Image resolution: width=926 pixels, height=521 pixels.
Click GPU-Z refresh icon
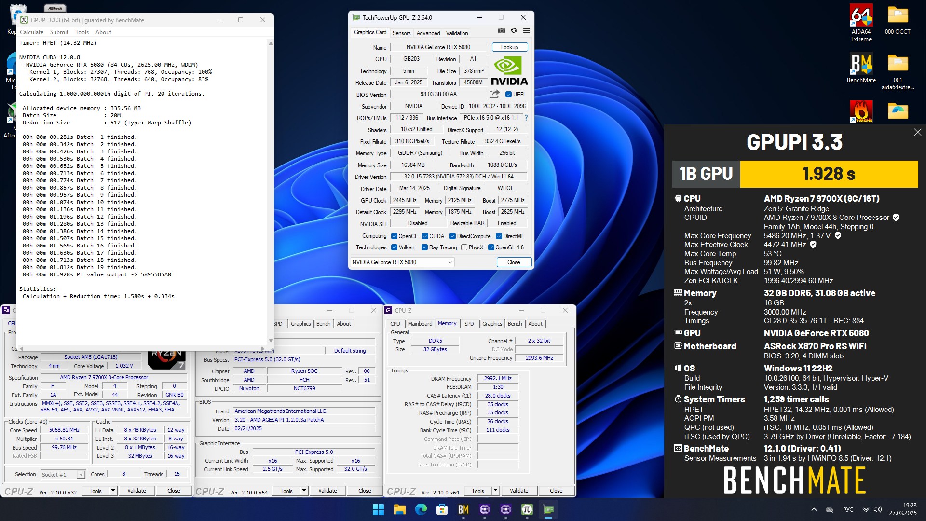tap(514, 30)
